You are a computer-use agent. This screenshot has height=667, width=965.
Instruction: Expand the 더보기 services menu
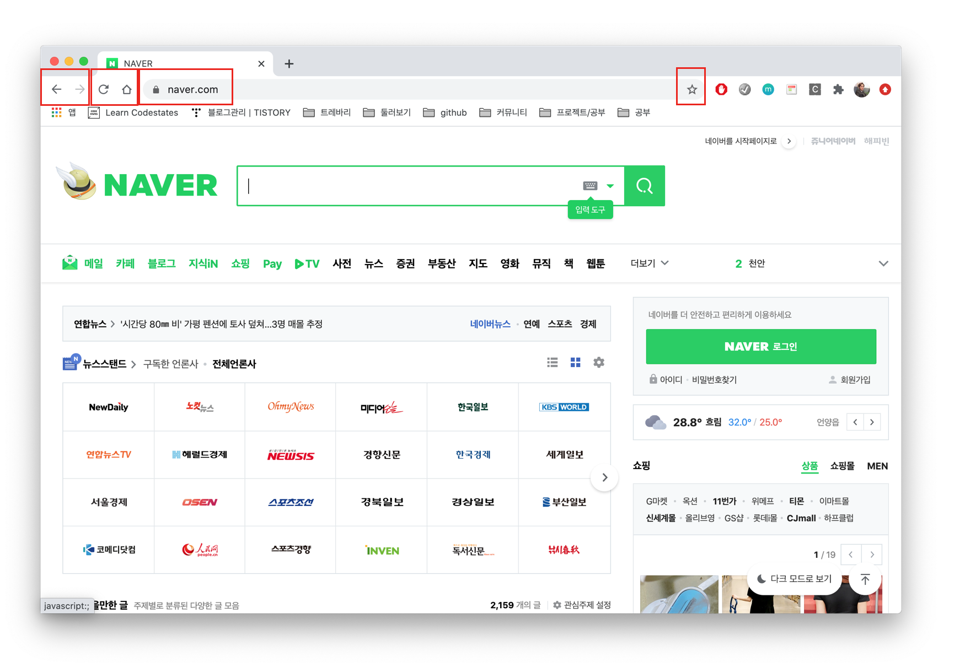[650, 263]
